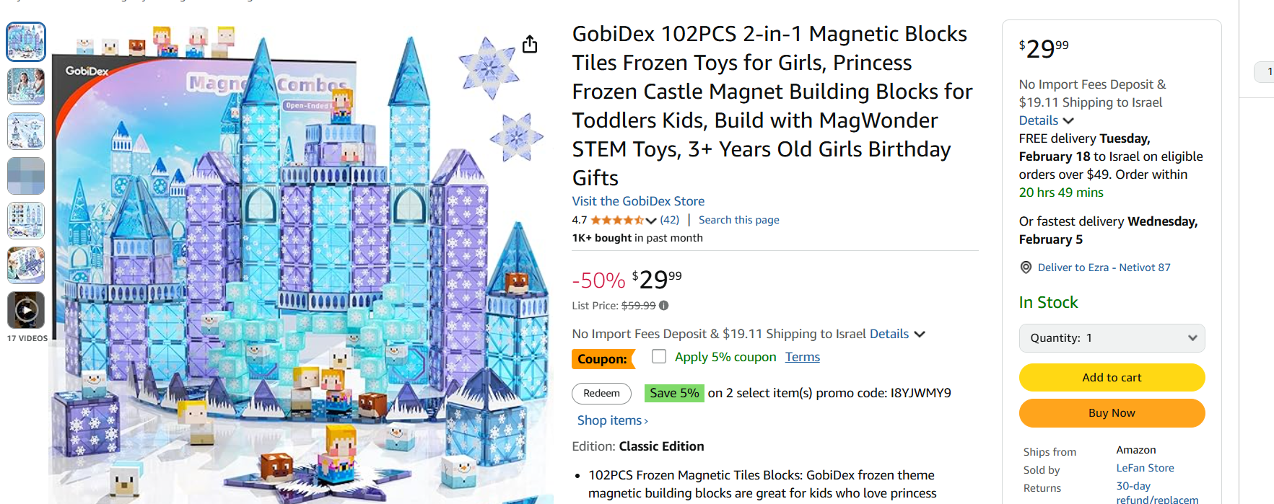This screenshot has width=1274, height=504.
Task: Open the coupon Terms link
Action: (x=803, y=357)
